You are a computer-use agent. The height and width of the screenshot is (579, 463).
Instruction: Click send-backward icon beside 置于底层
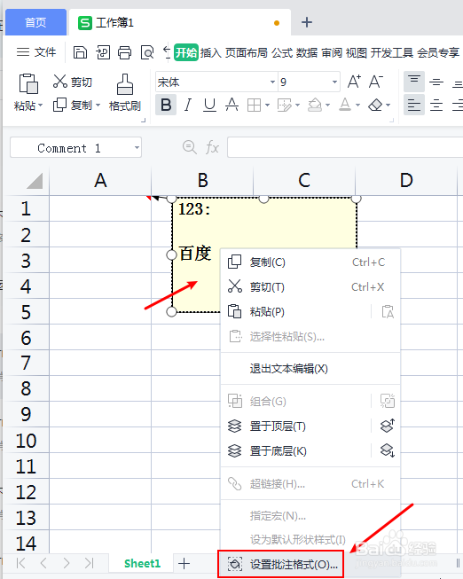(388, 450)
